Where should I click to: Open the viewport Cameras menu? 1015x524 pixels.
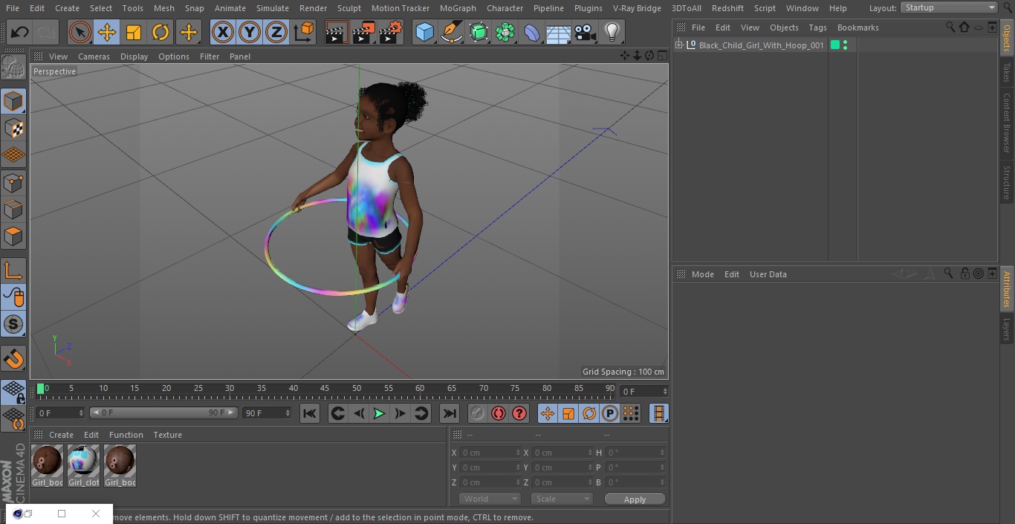coord(94,56)
